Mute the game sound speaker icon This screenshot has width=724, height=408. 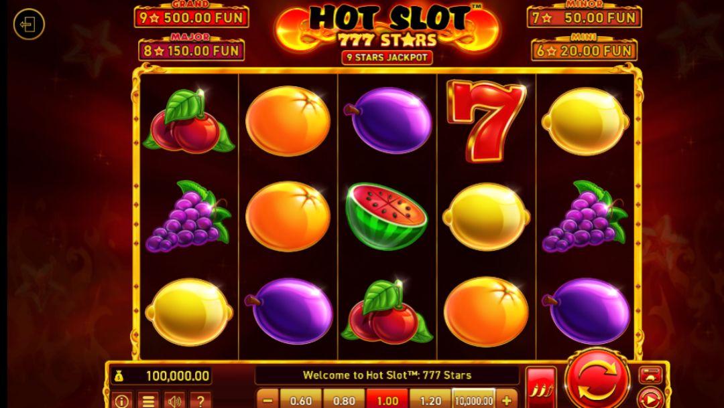coord(174,401)
